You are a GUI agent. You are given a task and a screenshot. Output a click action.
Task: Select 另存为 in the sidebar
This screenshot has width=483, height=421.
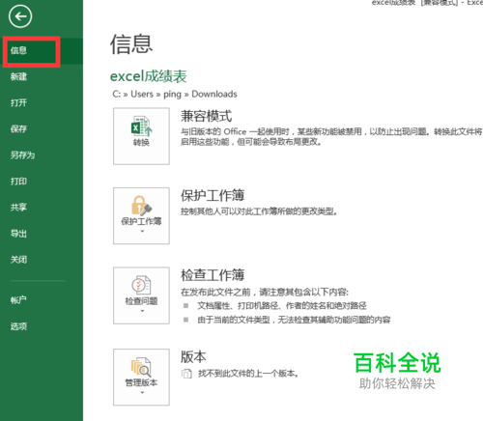22,155
